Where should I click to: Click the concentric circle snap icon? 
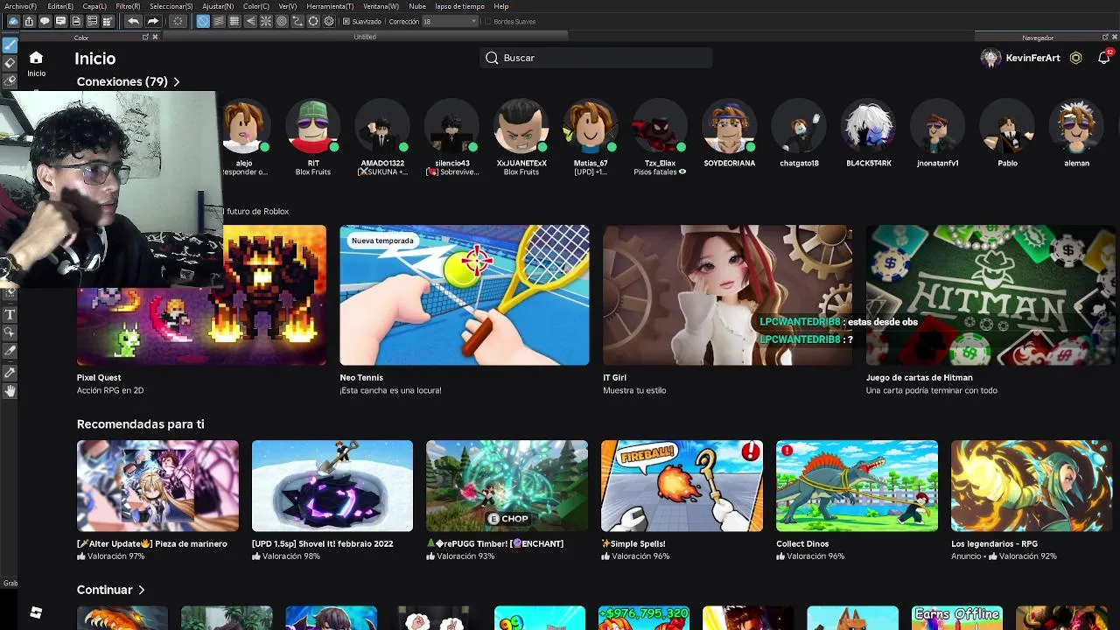coord(282,21)
